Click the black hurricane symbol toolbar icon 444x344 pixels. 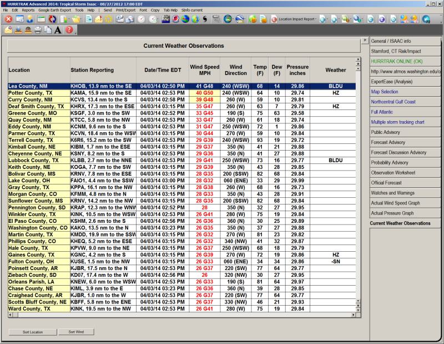(x=205, y=19)
